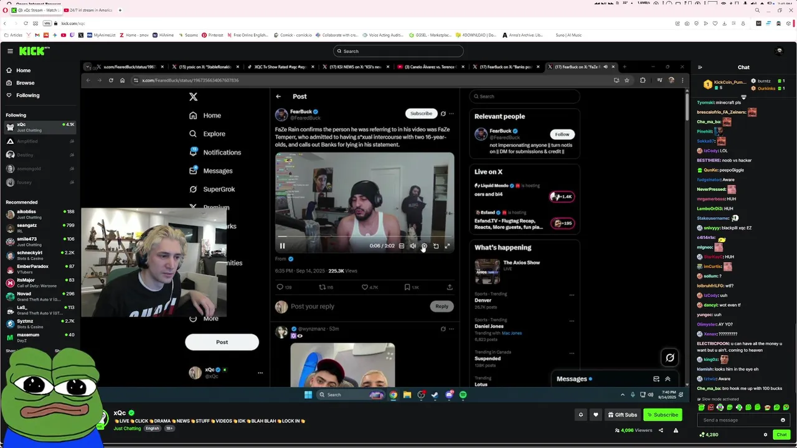The height and width of the screenshot is (448, 797).
Task: Search X using the search box
Action: point(524,96)
